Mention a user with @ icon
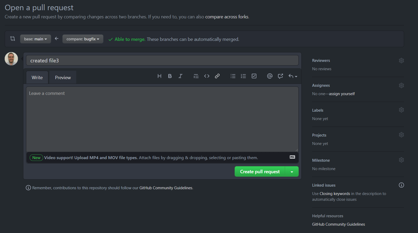 point(270,76)
